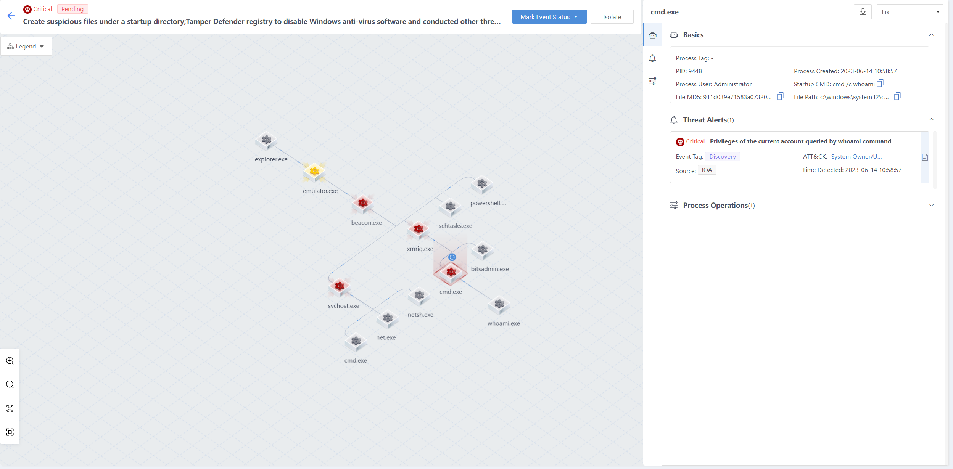The image size is (953, 469).
Task: Click the Isolate button
Action: click(612, 17)
